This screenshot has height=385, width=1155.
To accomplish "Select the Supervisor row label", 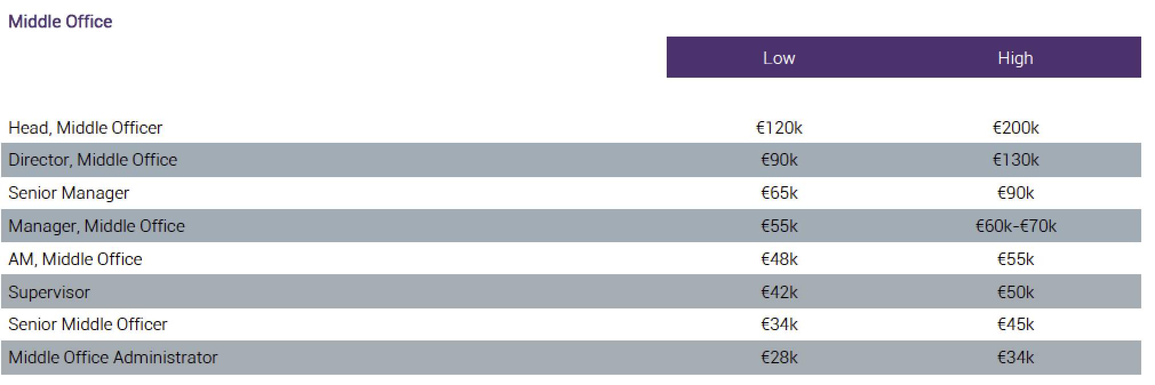I will 49,292.
